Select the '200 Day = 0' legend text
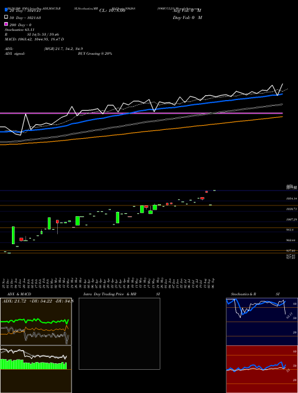 pyautogui.click(x=20, y=25)
